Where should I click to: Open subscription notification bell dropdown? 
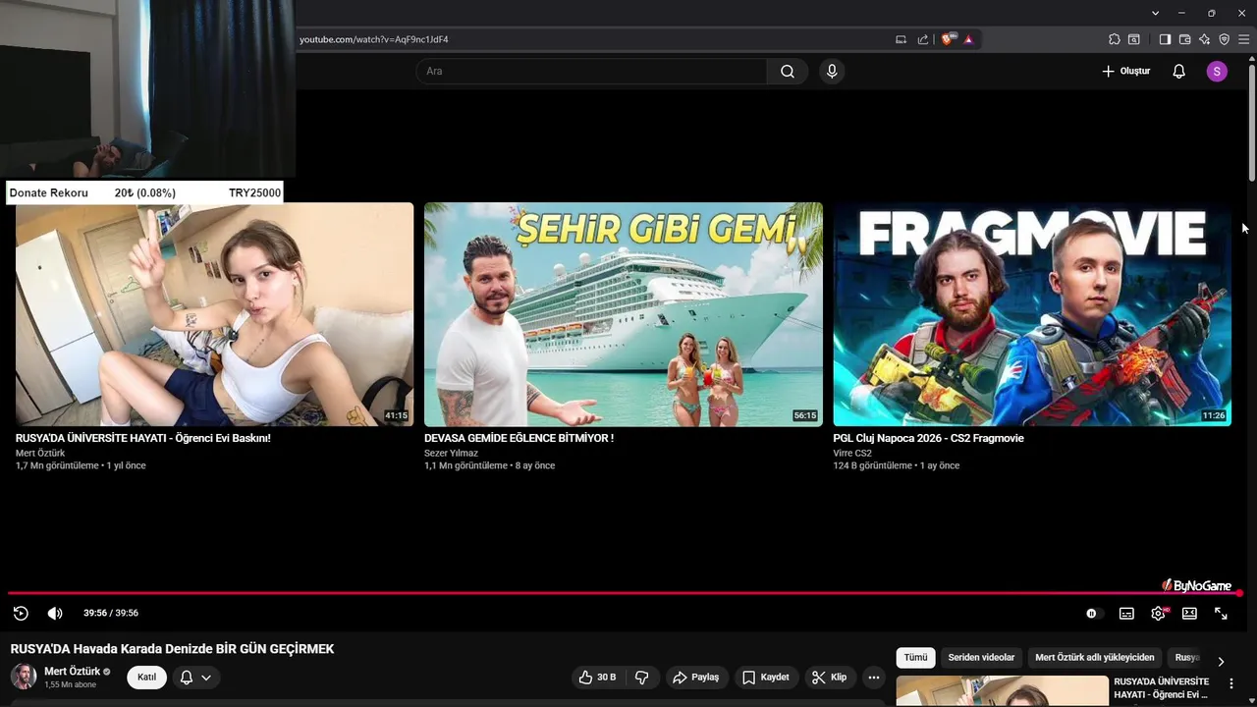[195, 677]
